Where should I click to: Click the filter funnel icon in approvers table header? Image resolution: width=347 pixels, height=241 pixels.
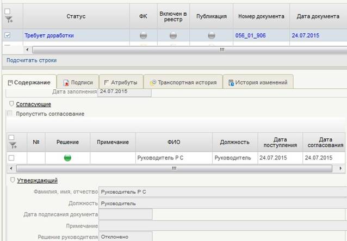pos(11,146)
